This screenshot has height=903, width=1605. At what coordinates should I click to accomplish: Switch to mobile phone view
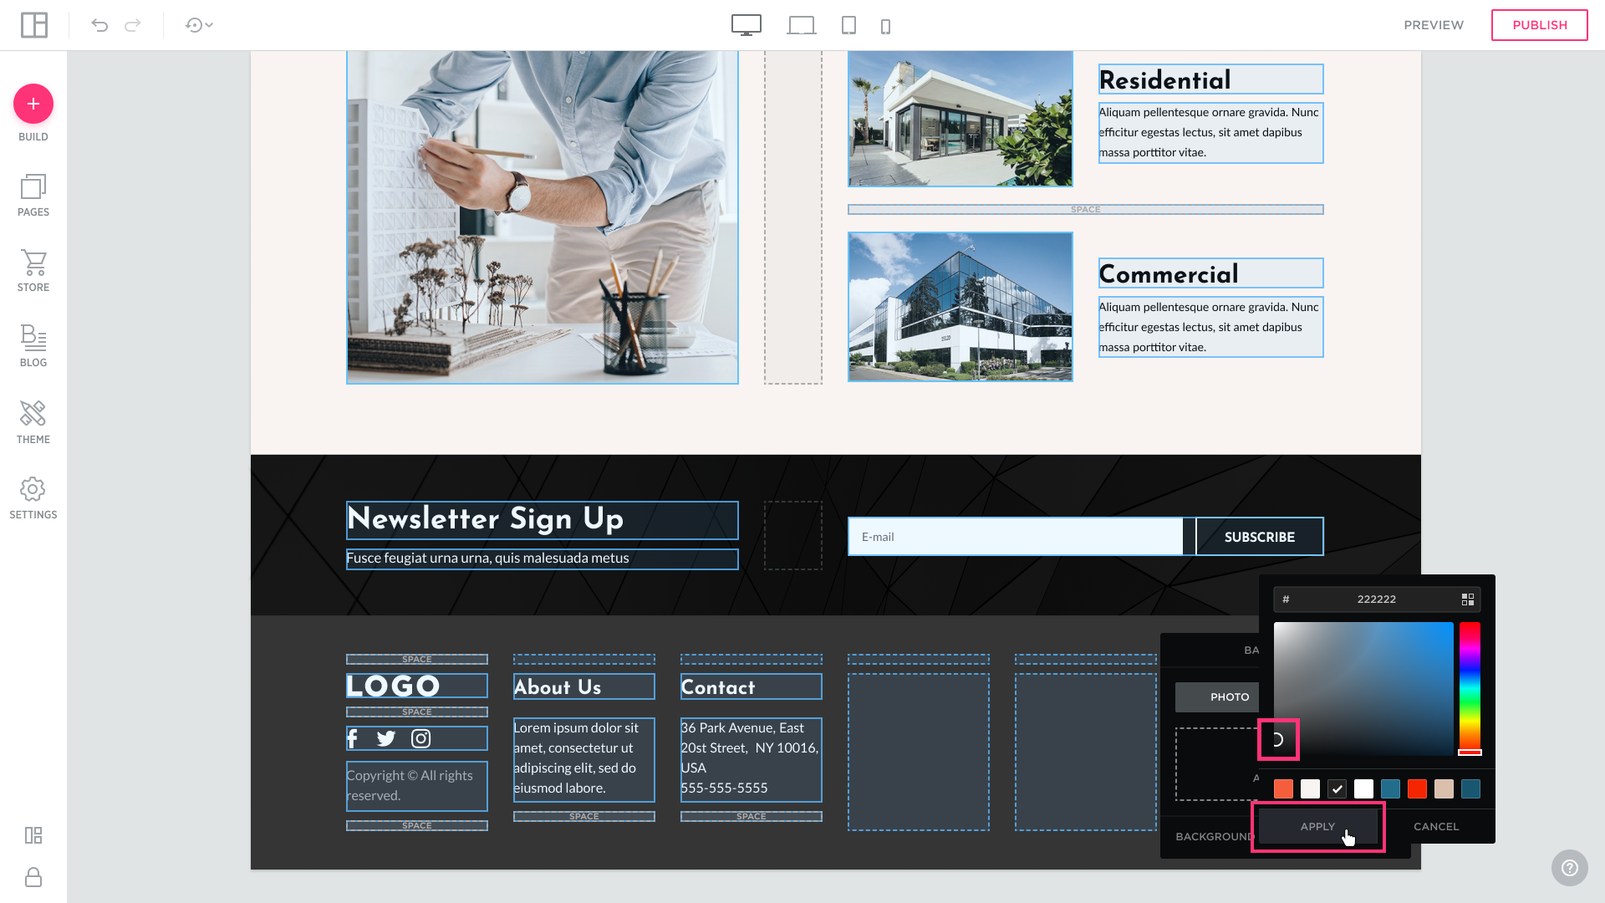click(x=885, y=26)
